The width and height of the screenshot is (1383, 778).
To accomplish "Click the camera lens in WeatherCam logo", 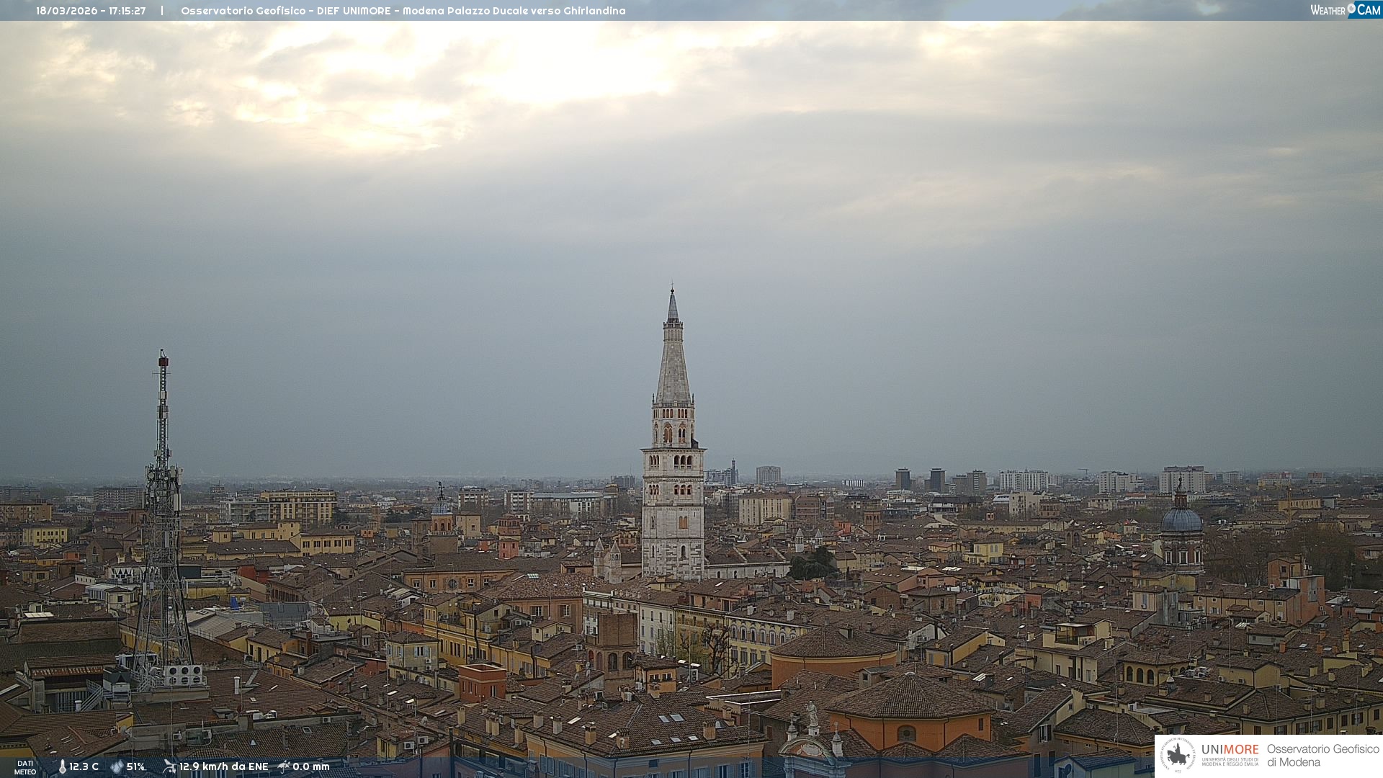I will tap(1351, 8).
